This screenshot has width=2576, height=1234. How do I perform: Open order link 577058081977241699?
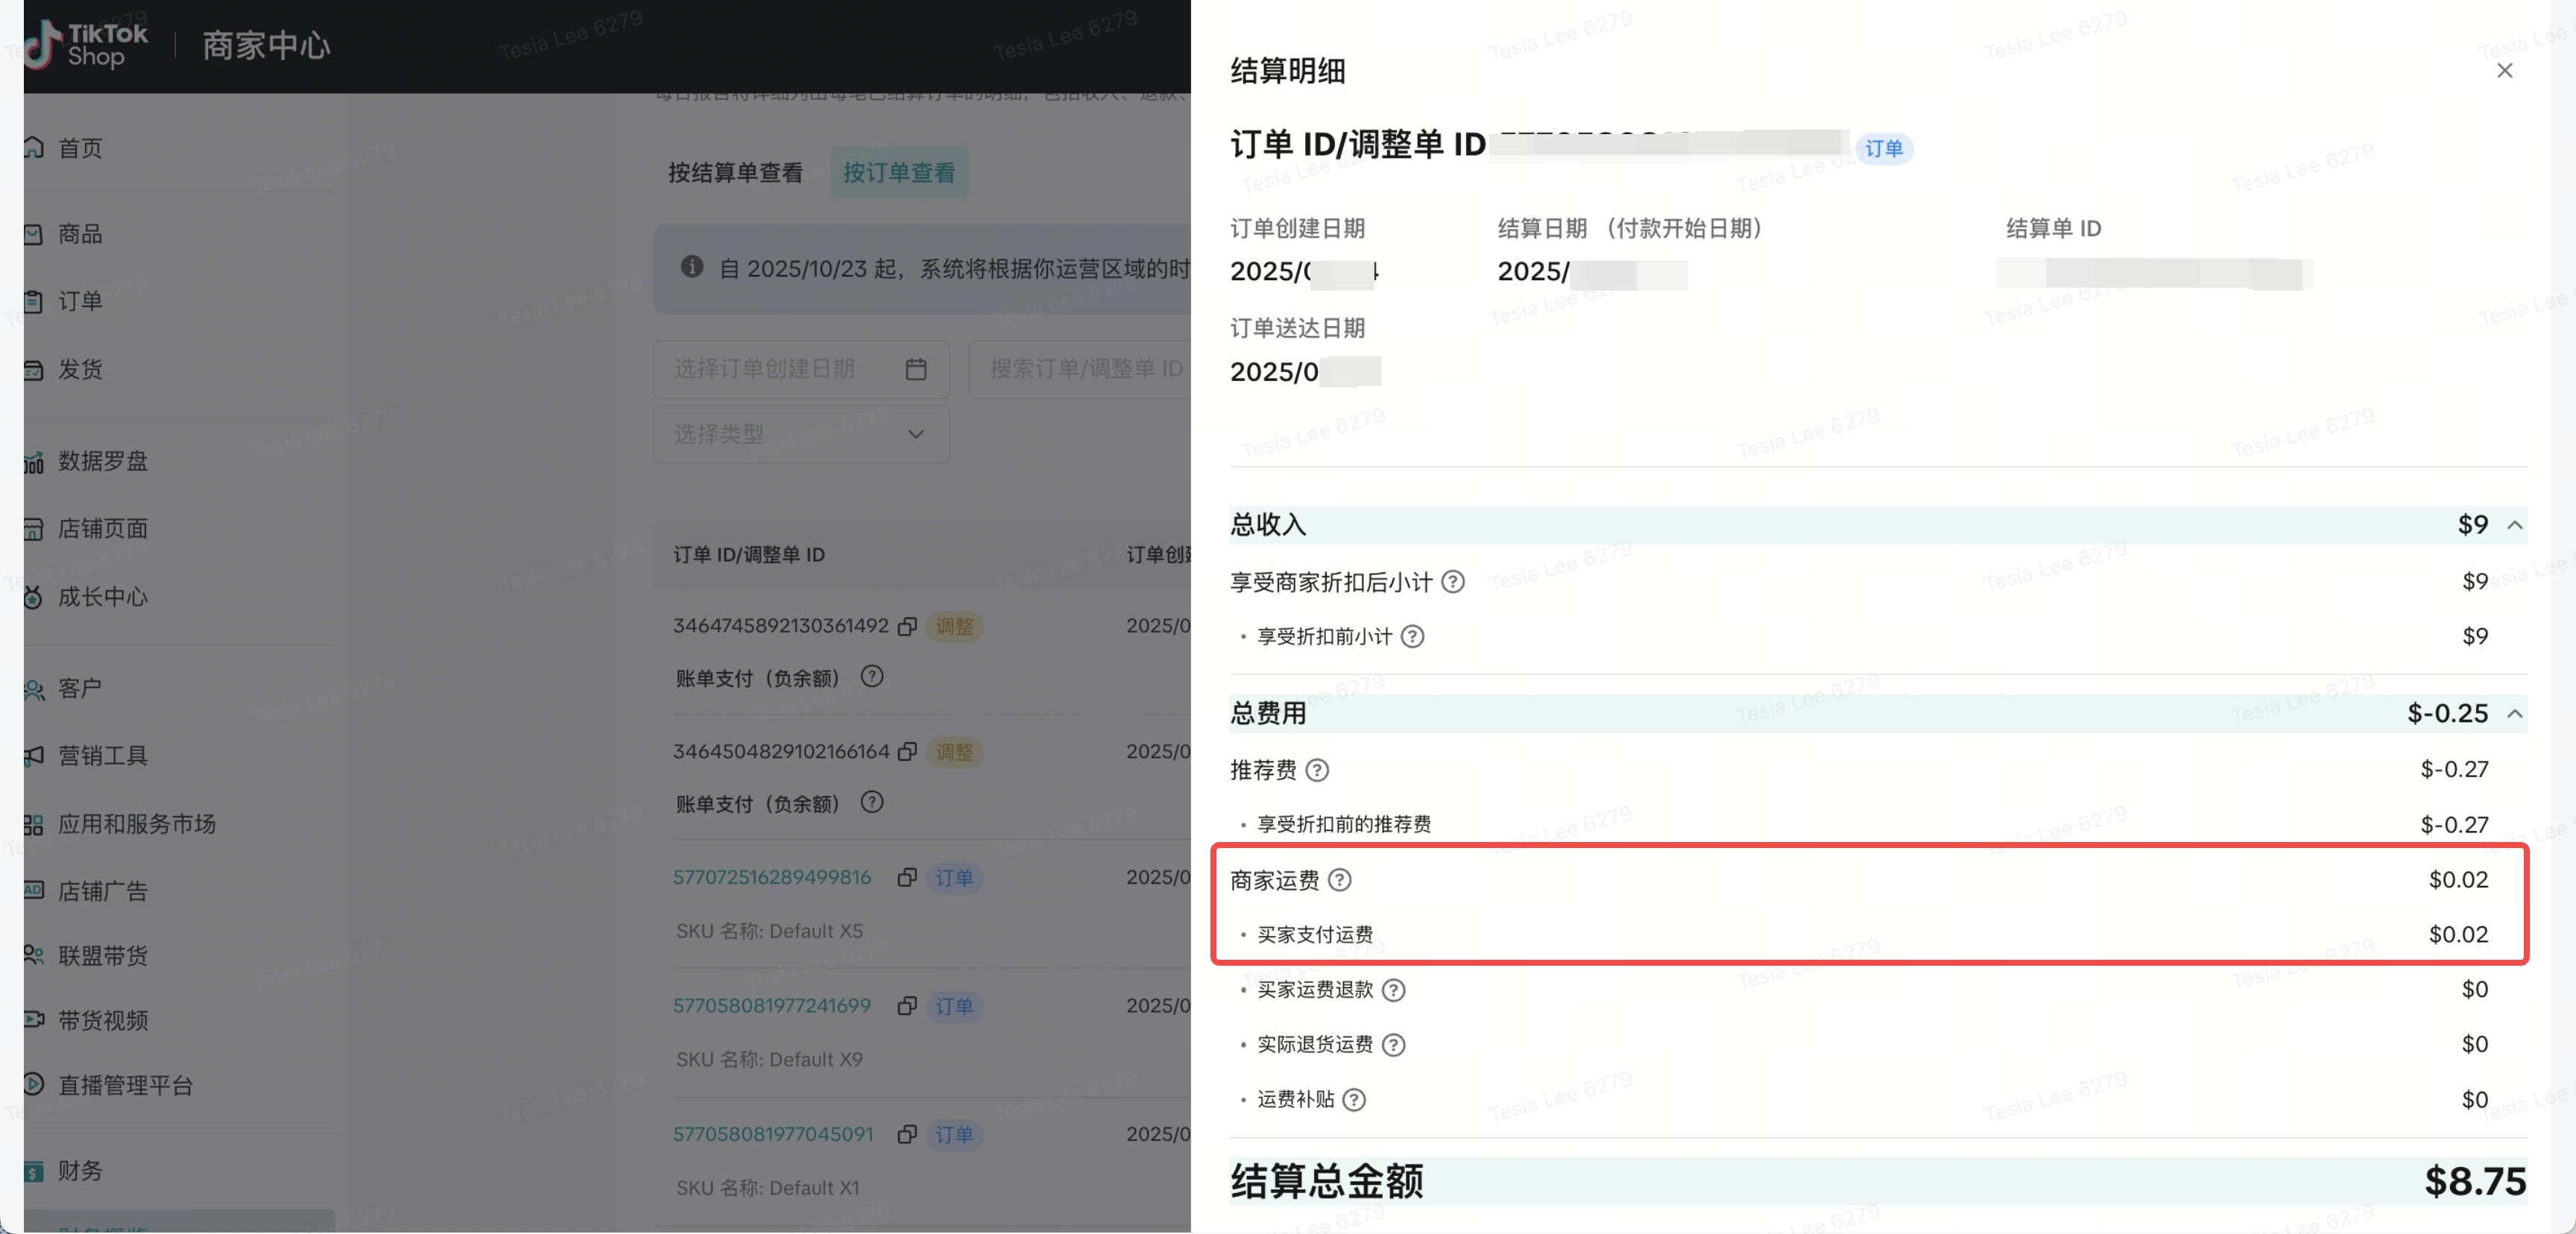(771, 1006)
